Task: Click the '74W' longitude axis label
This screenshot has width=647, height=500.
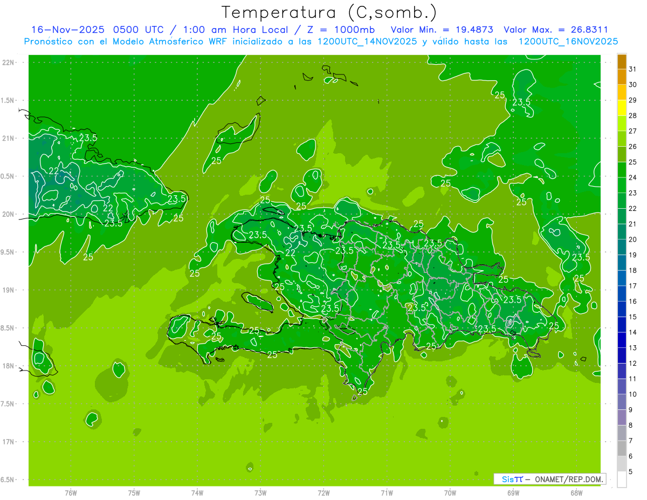Action: [197, 493]
